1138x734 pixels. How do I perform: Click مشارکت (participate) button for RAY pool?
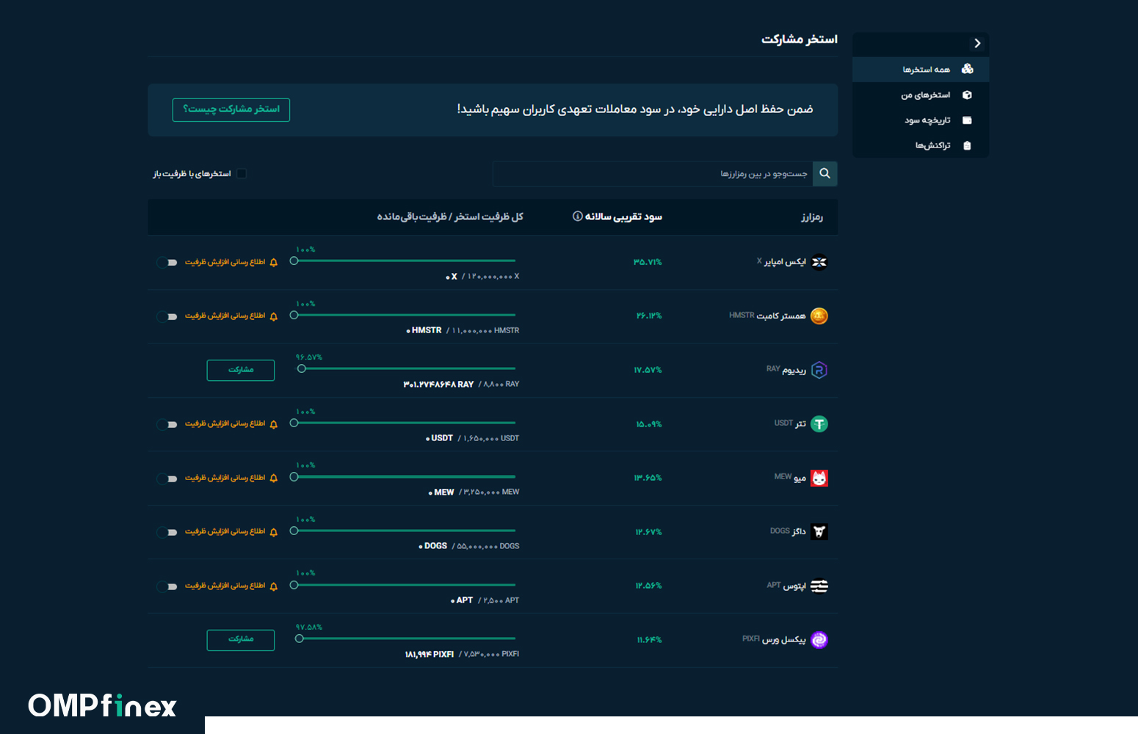coord(241,370)
